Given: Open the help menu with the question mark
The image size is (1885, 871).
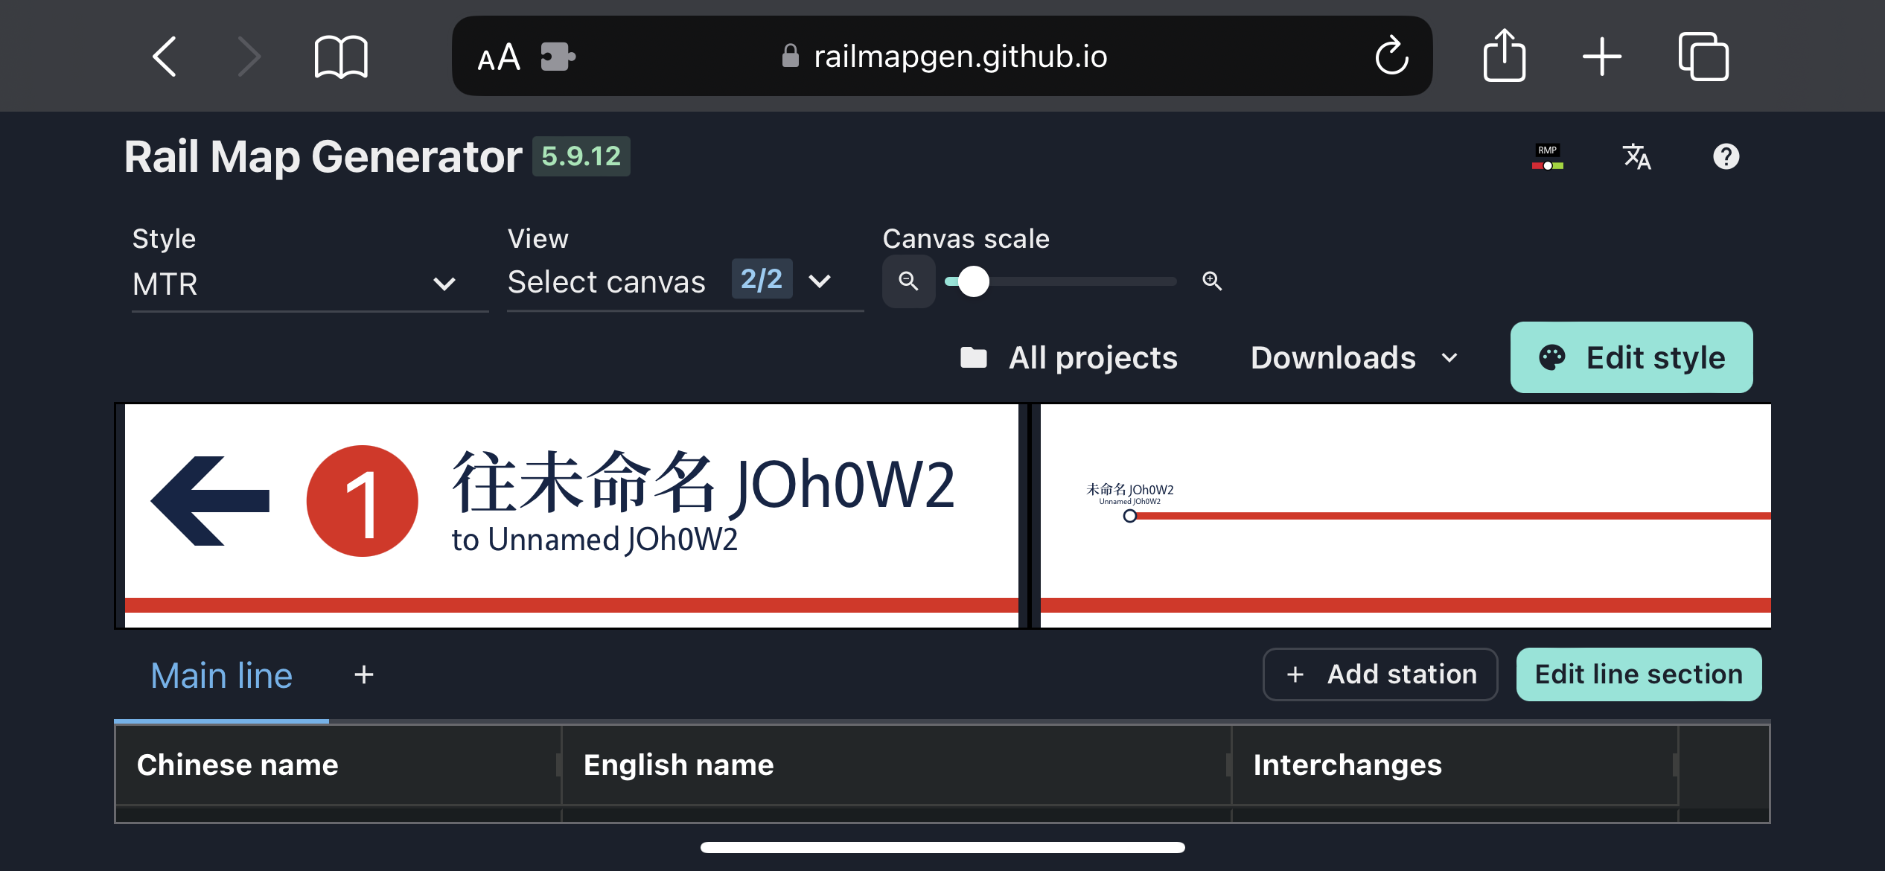Looking at the screenshot, I should click(1726, 157).
